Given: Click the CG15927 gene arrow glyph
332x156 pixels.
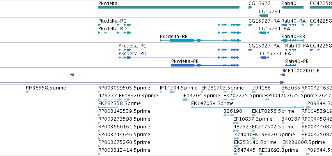Looking at the screenshot, I should 250,7.
